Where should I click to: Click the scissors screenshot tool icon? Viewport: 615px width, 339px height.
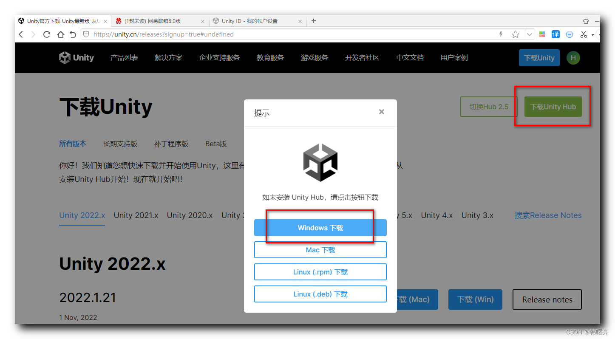click(x=583, y=34)
